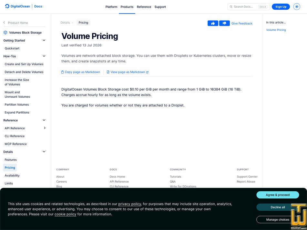This screenshot has height=230, width=307.
Task: Open Limits in the sidebar
Action: click(x=9, y=184)
